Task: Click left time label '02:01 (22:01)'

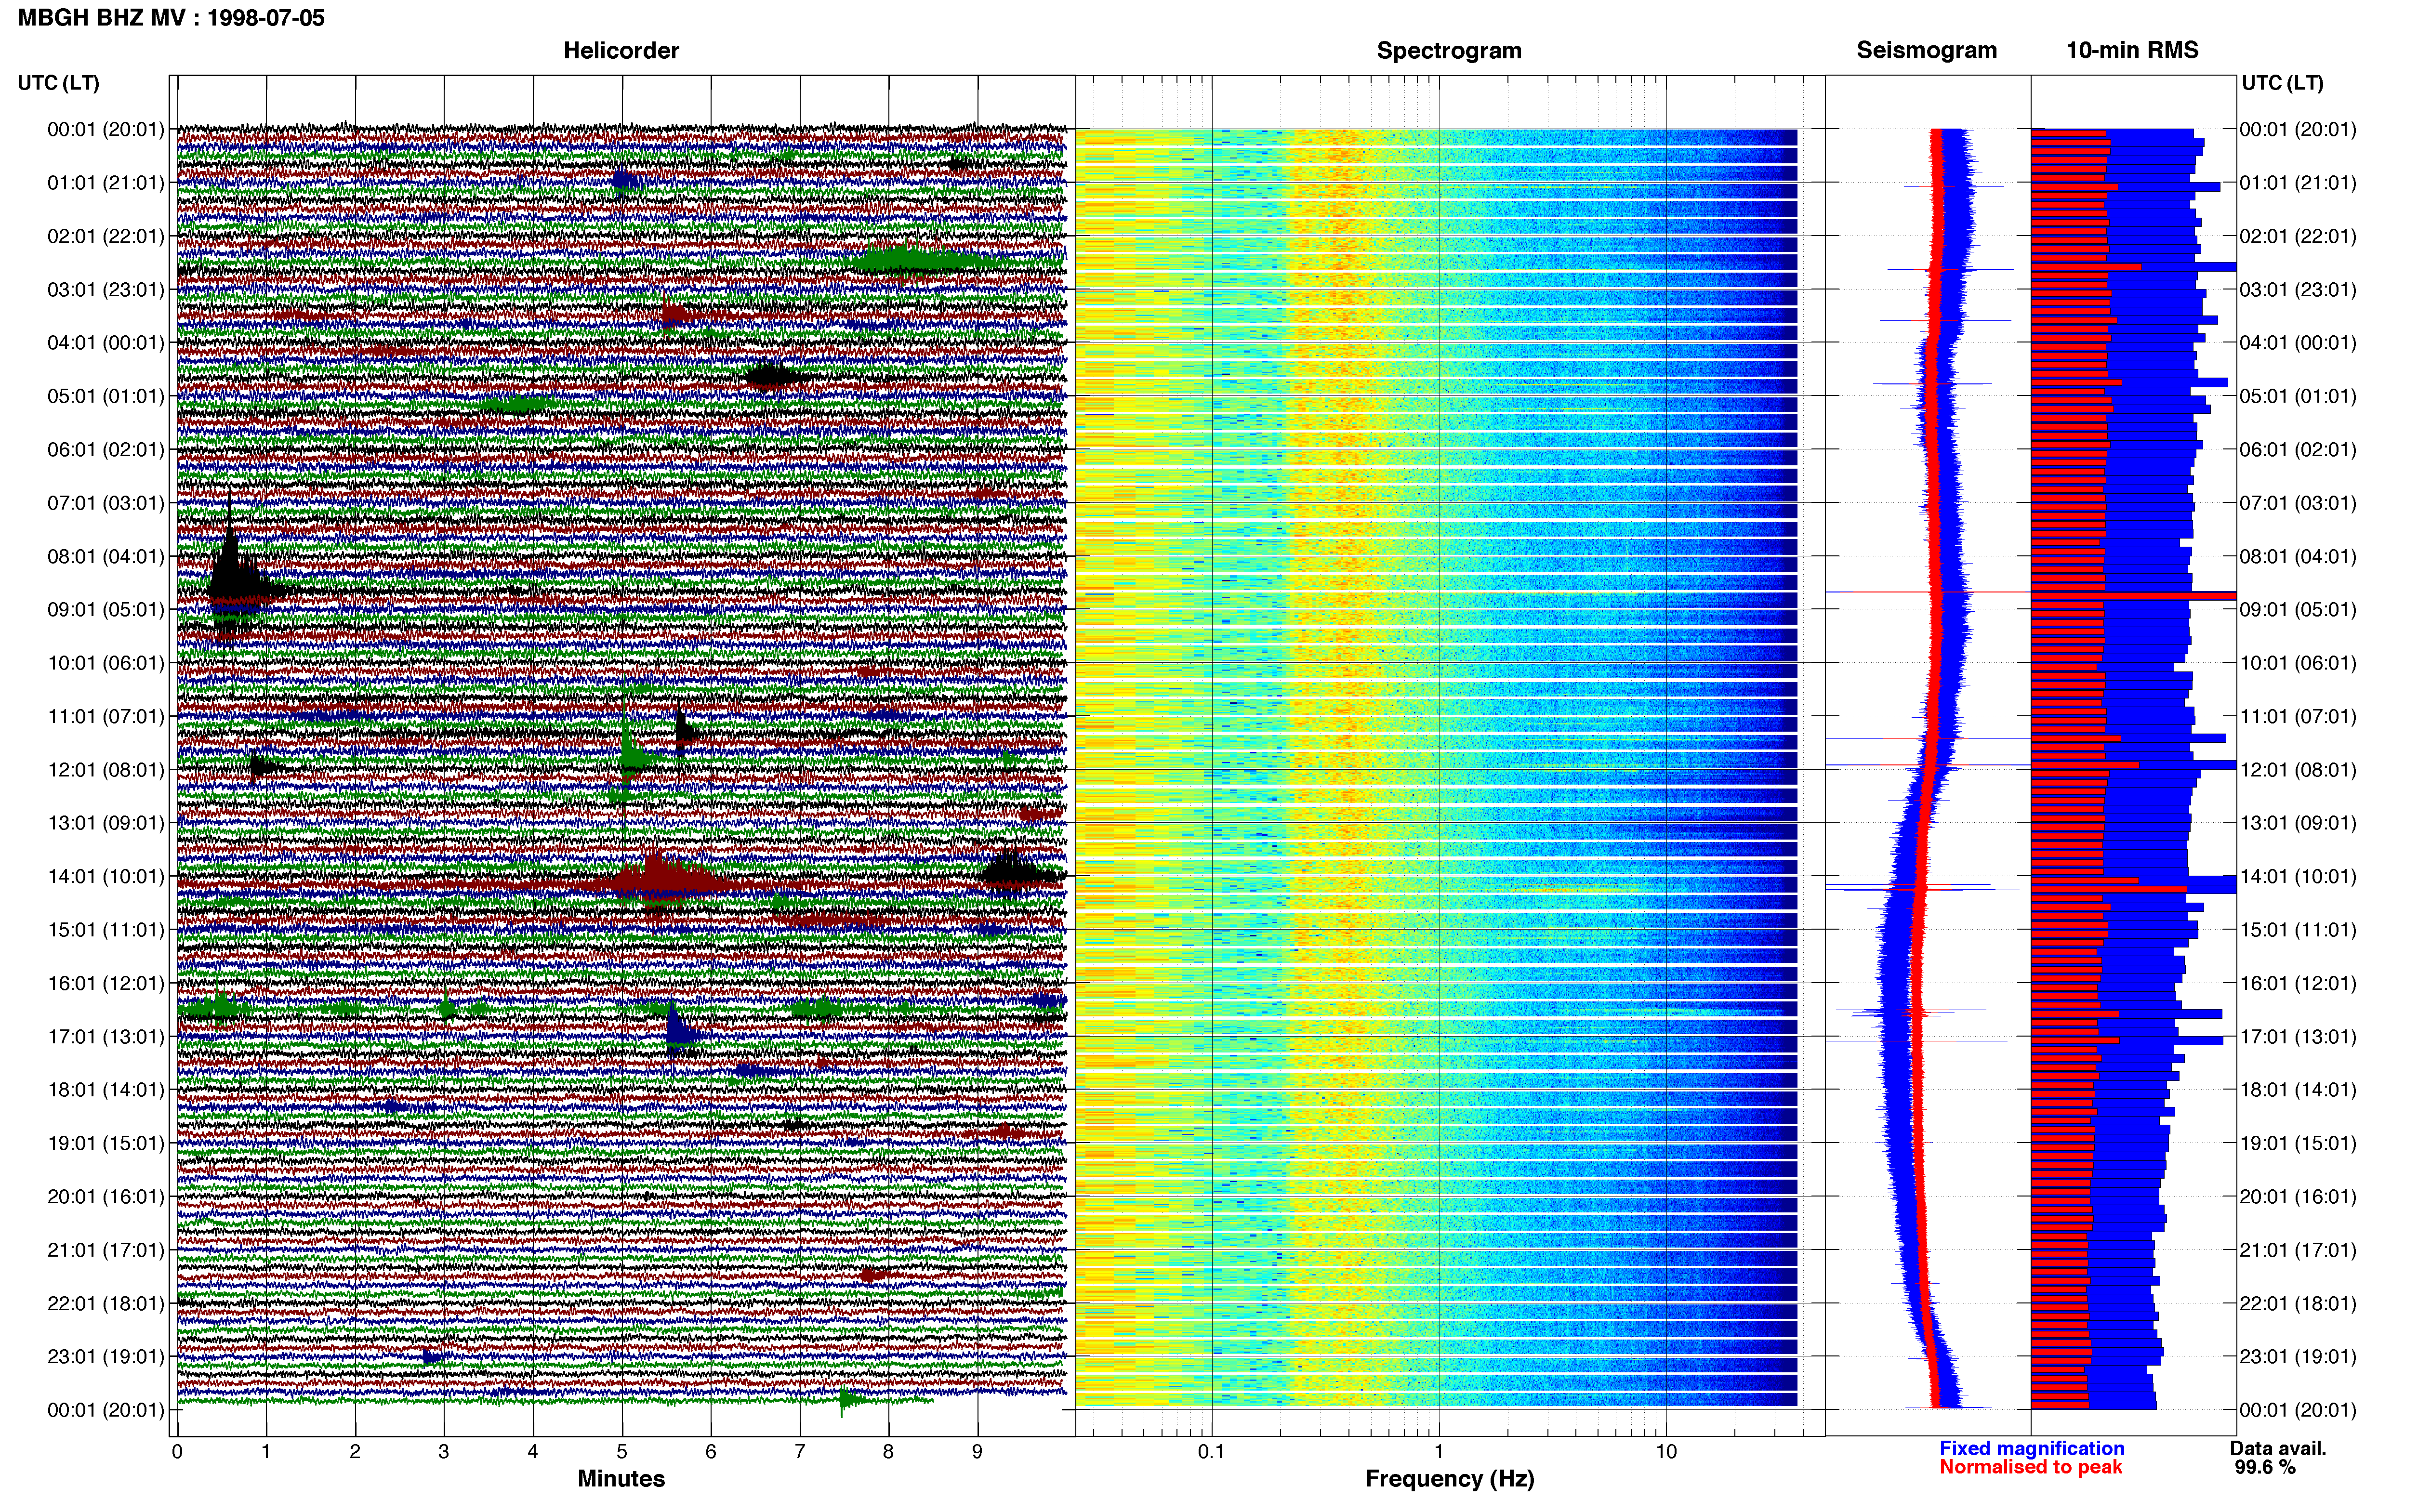Action: click(105, 236)
